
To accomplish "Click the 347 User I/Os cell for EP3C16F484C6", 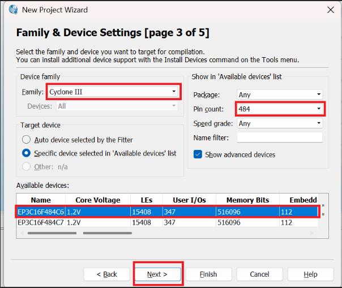I will (x=189, y=212).
